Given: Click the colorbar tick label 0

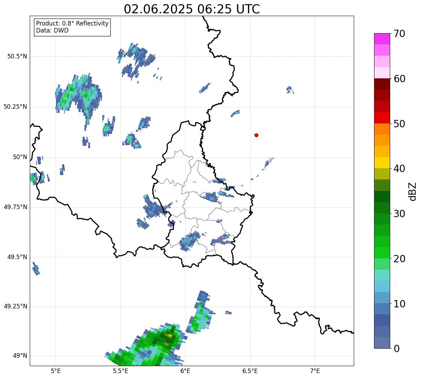Looking at the screenshot, I should pyautogui.click(x=396, y=349).
